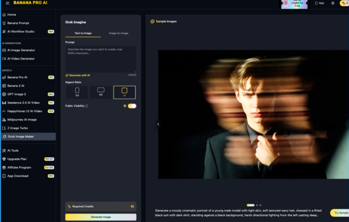Screen dimensions: 349x222
Task: Click the Try Sample button
Action: (340, 213)
